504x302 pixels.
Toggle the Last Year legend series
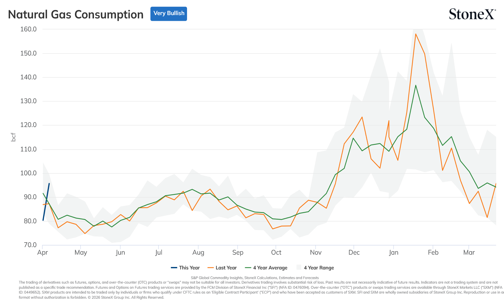point(222,268)
